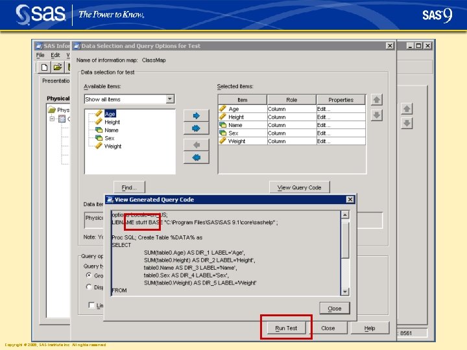
Task: Click the Help button
Action: tap(370, 328)
